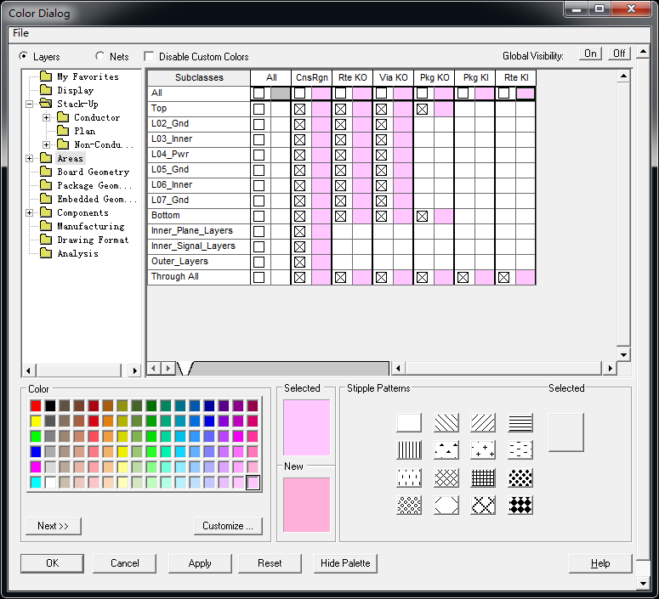Pick the square grid stipple pattern
The height and width of the screenshot is (599, 659).
pos(484,478)
